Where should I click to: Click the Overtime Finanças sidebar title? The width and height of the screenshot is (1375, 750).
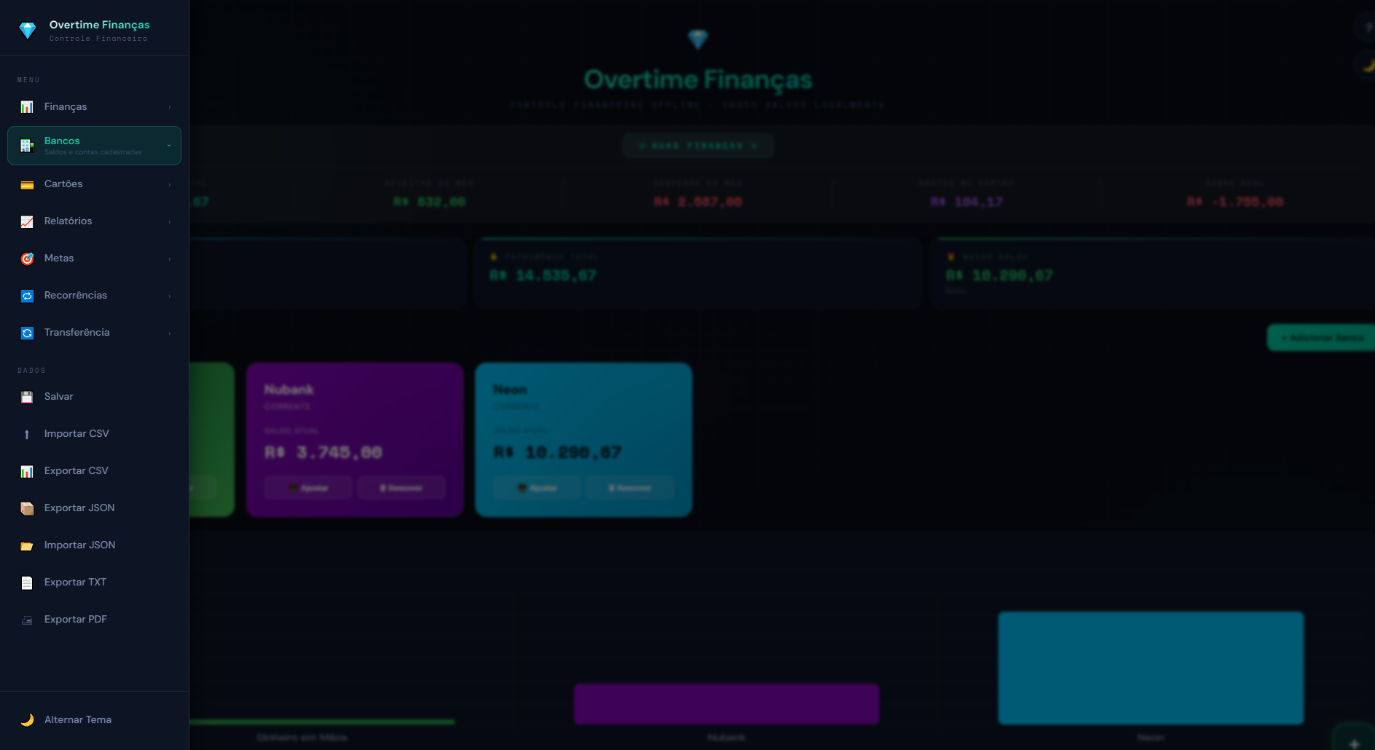coord(99,25)
